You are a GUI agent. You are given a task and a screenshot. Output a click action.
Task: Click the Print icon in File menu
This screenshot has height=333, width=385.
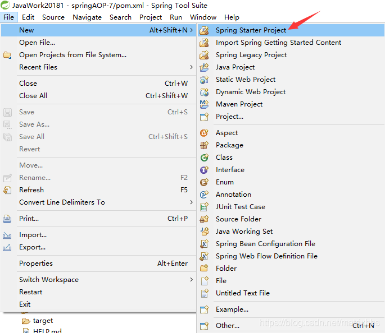[7, 219]
